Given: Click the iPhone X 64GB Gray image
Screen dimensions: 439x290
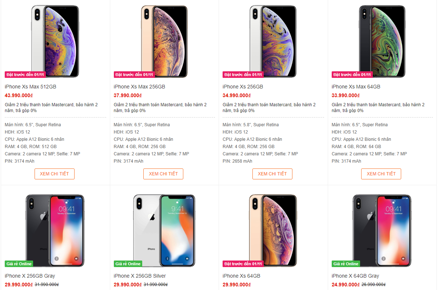Looking at the screenshot, I should coord(382,230).
